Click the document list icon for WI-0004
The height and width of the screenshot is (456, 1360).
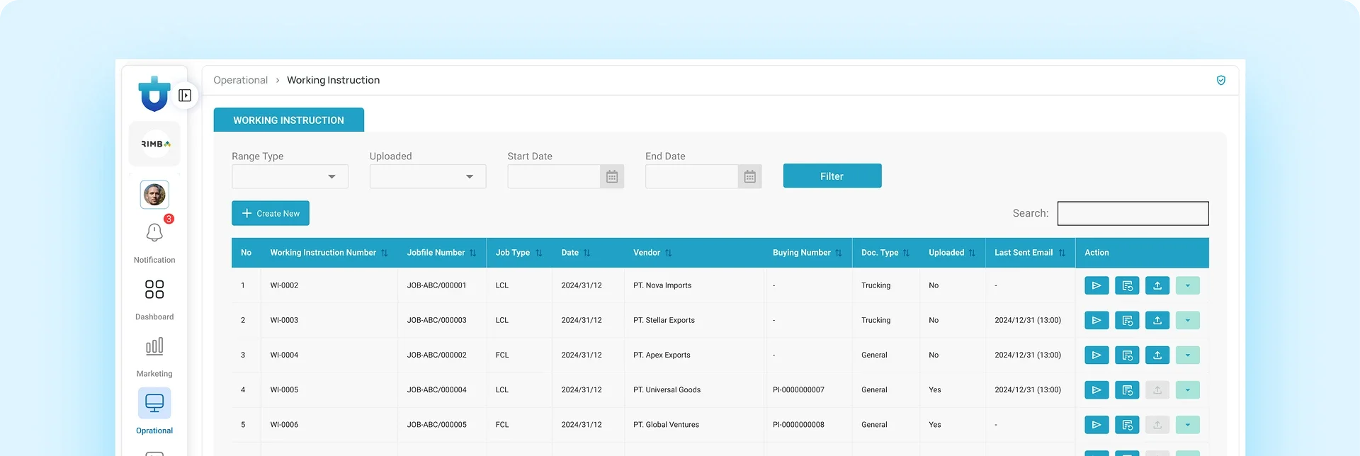(1127, 355)
